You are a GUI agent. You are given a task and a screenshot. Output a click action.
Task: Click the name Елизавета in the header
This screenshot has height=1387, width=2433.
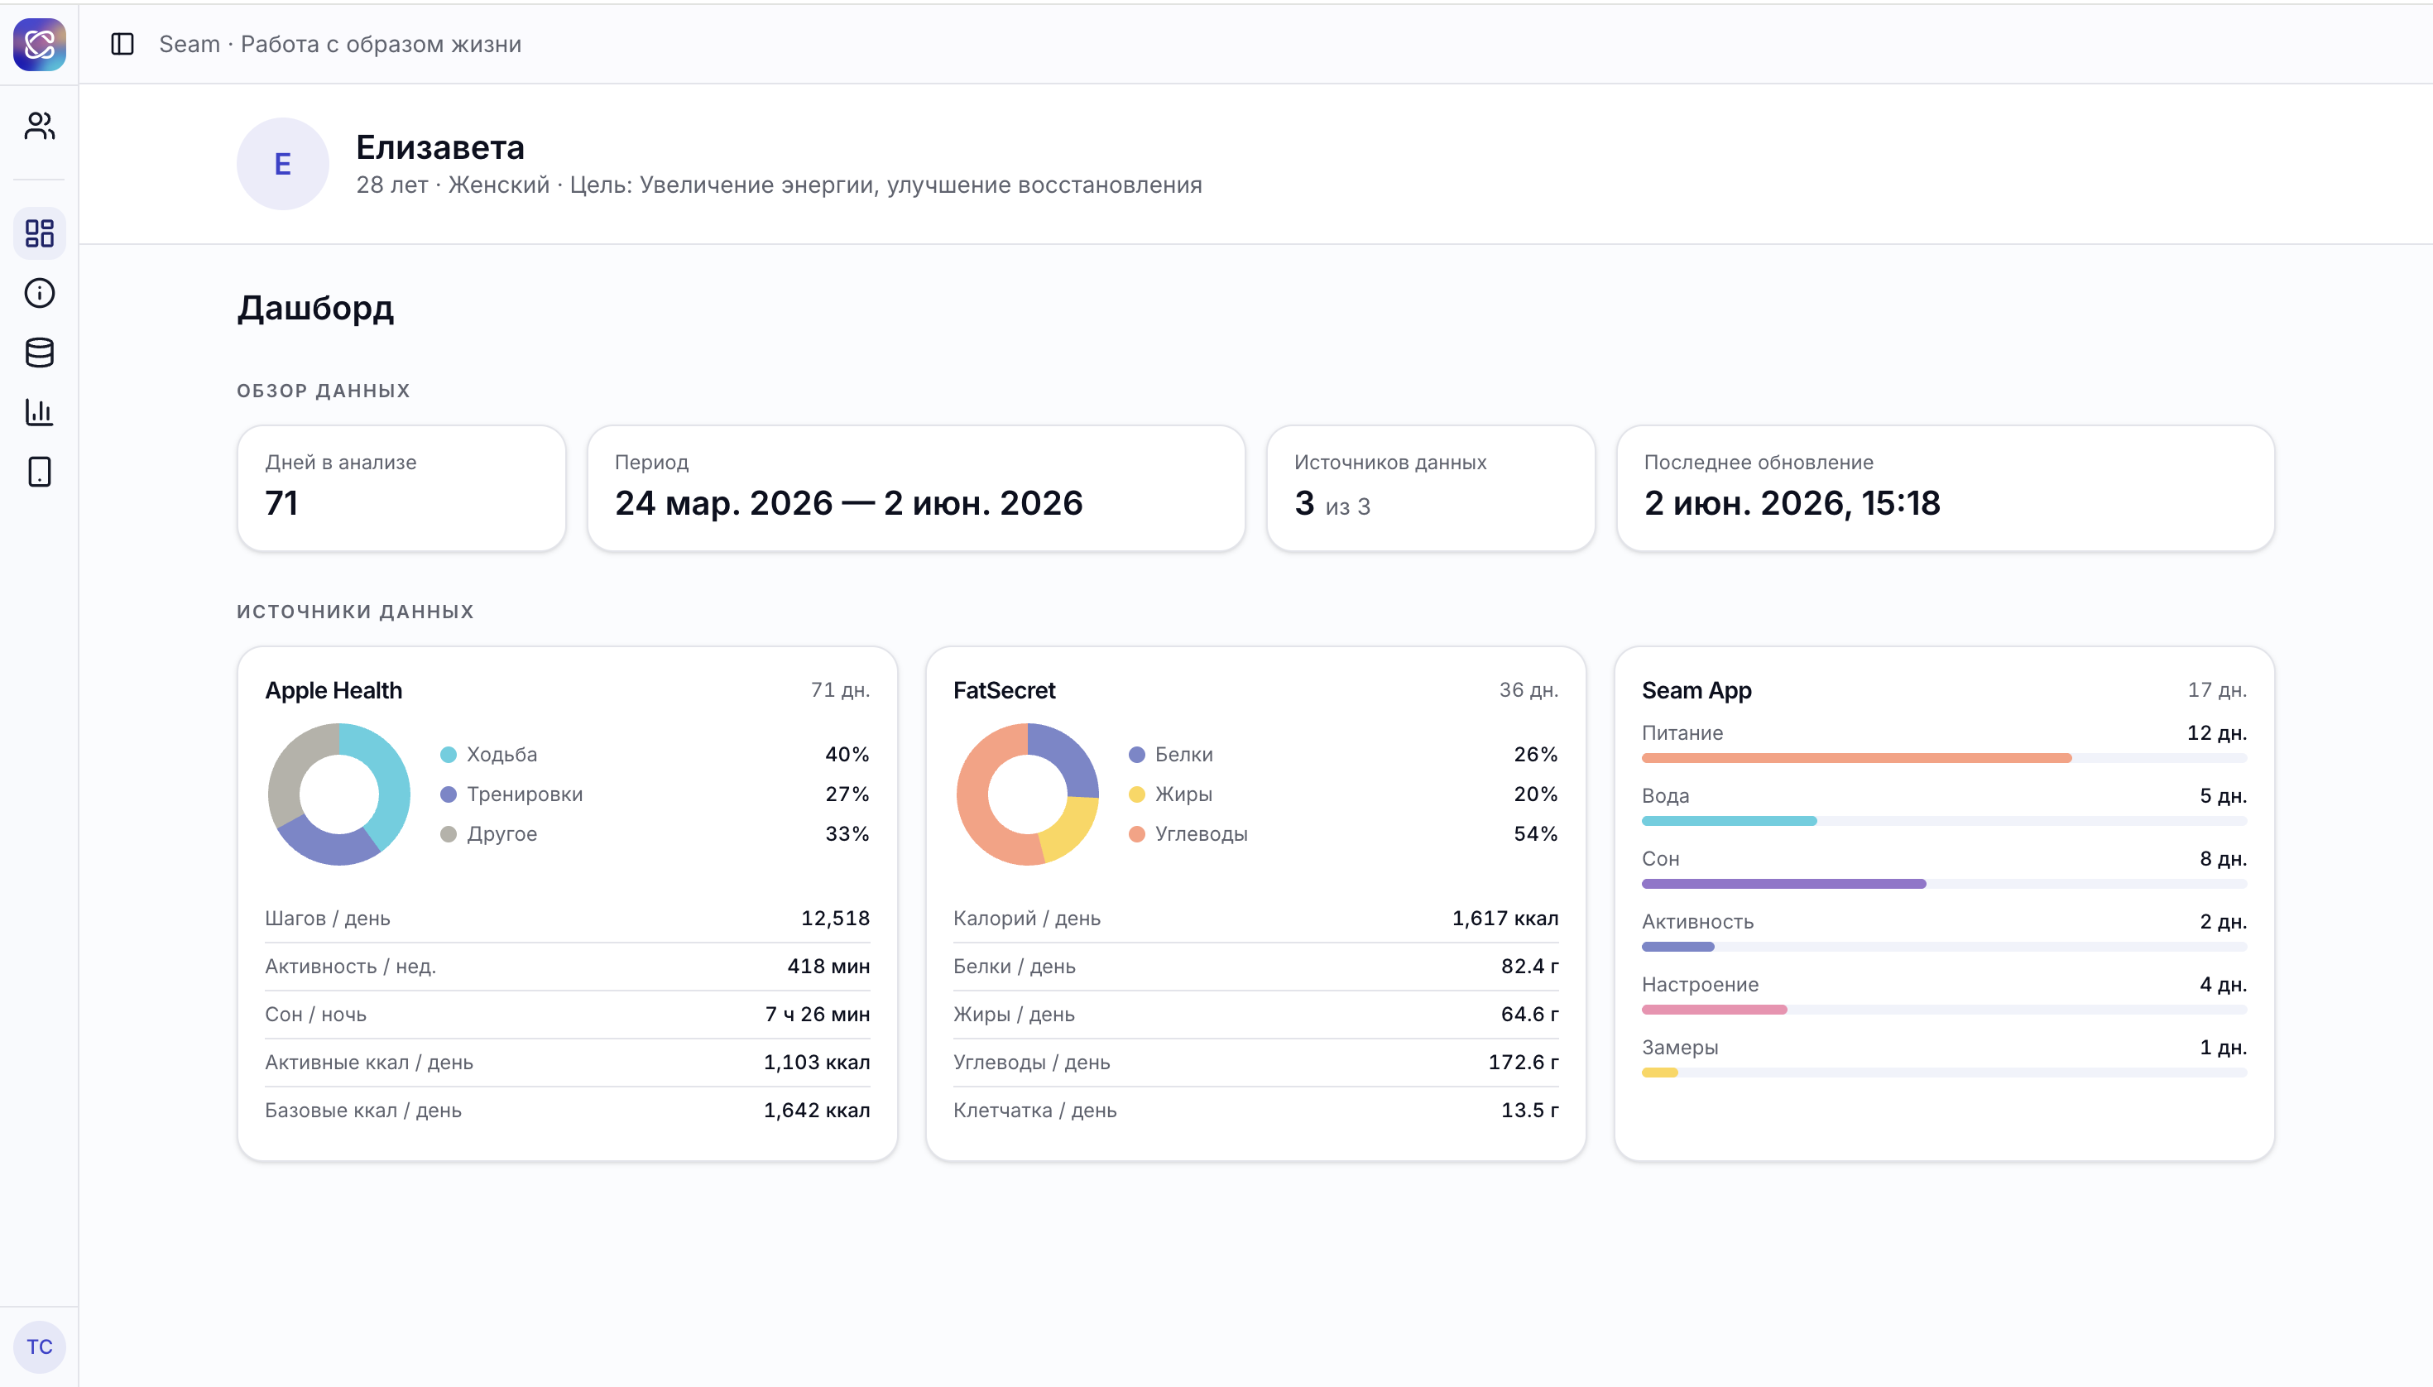(x=440, y=147)
